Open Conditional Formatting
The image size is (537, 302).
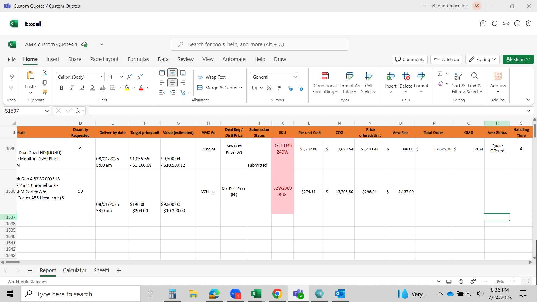tap(325, 83)
